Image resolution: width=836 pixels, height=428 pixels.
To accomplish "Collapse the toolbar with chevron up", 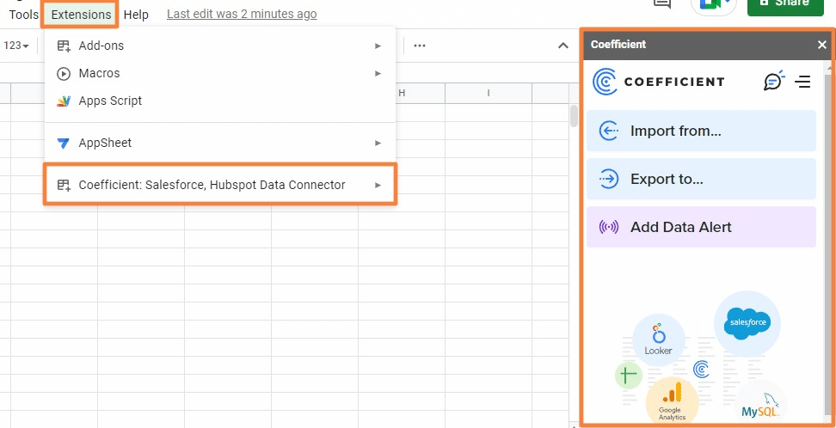I will (562, 46).
